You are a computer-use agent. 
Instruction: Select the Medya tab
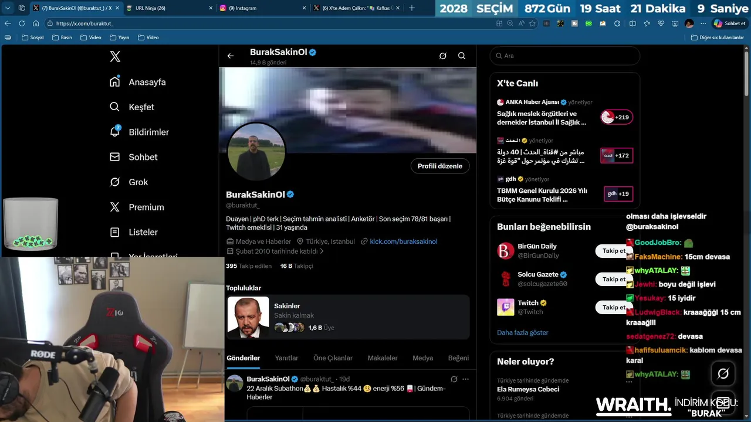click(422, 358)
